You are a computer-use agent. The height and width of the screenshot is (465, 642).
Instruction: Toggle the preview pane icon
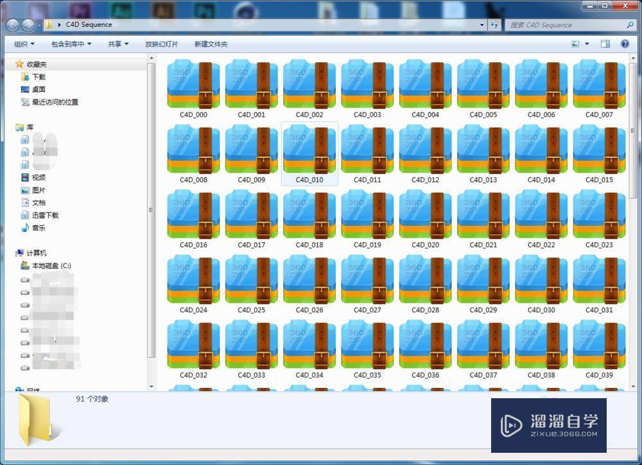tap(605, 44)
